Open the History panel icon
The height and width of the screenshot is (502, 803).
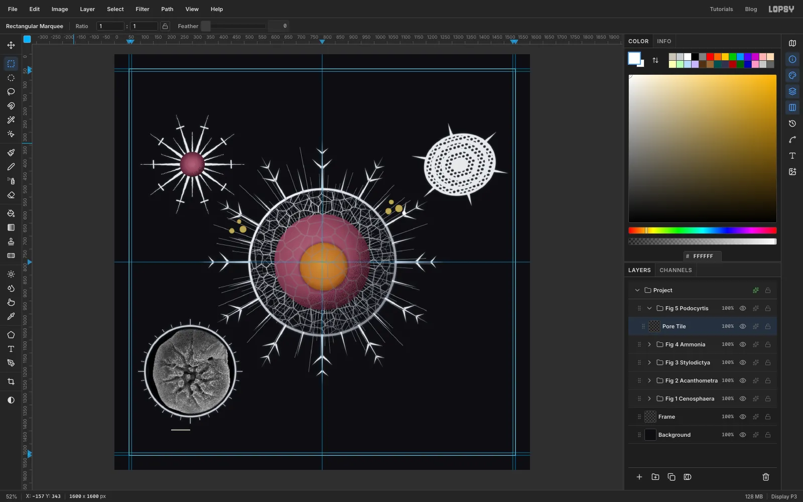point(792,123)
